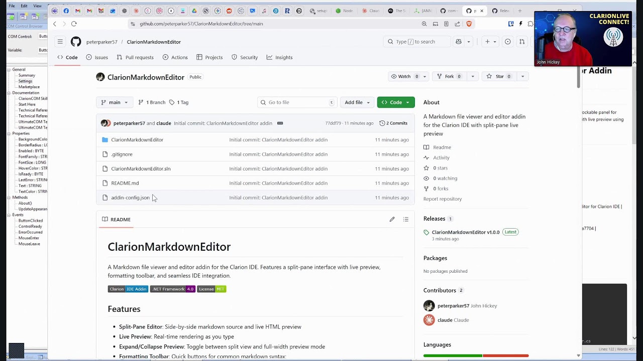Open the Projects tab

[209, 57]
